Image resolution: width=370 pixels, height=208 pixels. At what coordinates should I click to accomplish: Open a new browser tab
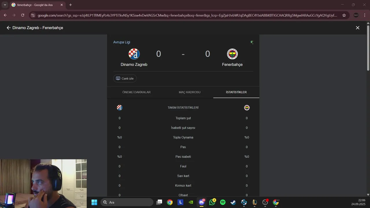pyautogui.click(x=71, y=5)
